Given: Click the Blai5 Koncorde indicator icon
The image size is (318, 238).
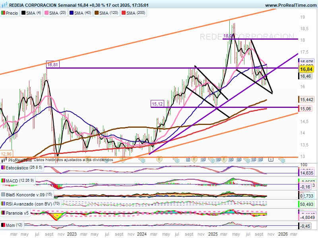Looking at the screenshot, I should [x=3, y=194].
